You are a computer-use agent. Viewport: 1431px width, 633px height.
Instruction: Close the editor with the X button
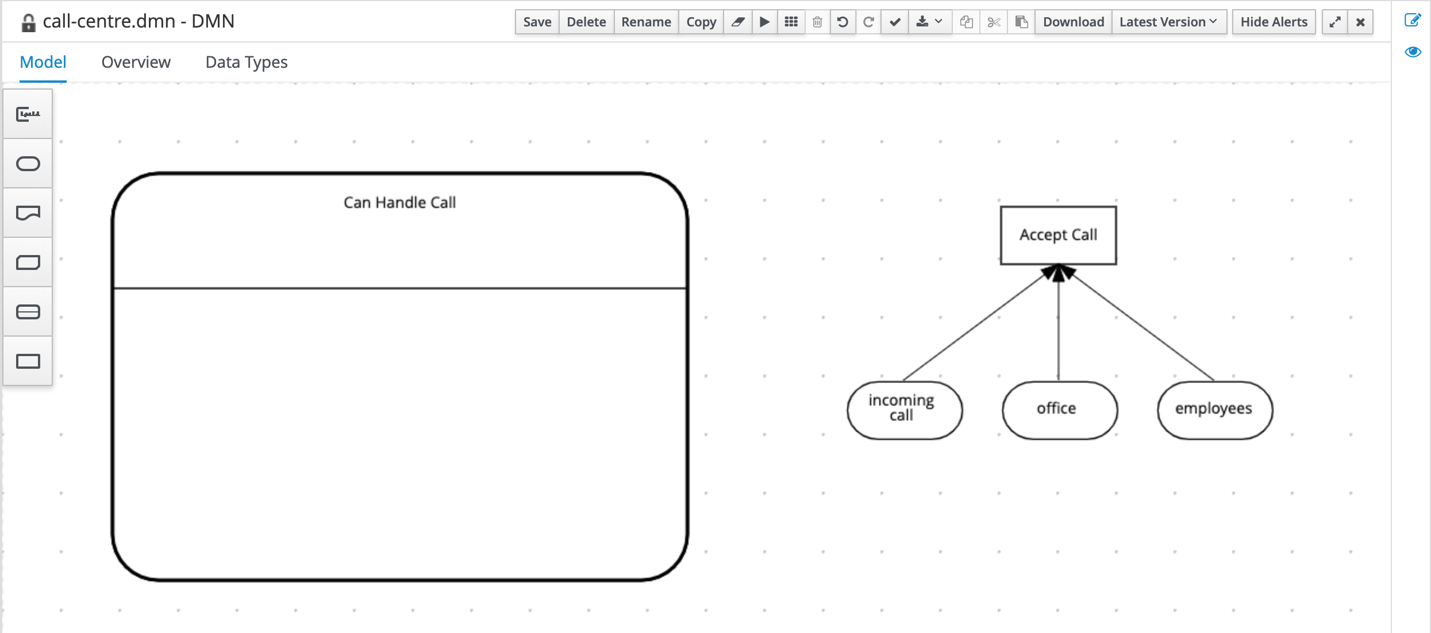tap(1360, 22)
